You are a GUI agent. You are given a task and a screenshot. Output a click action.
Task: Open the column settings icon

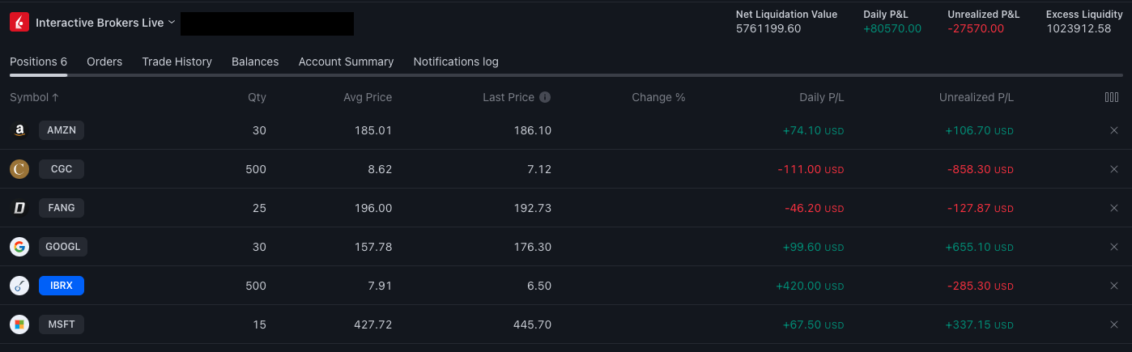[1112, 97]
